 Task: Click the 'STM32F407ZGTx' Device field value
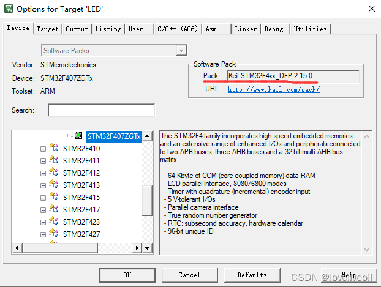pos(67,78)
